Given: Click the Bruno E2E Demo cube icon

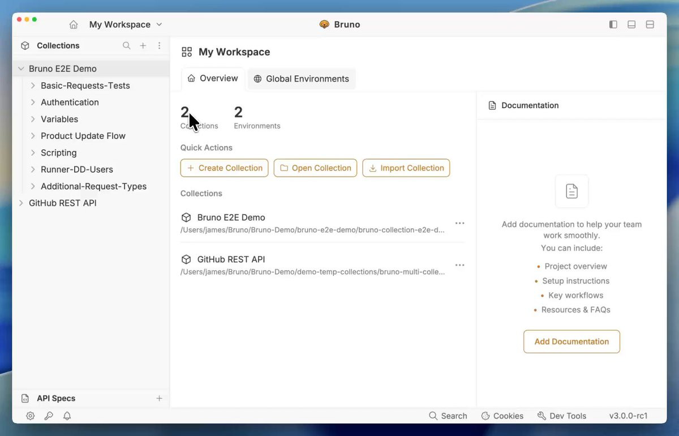Looking at the screenshot, I should point(186,217).
